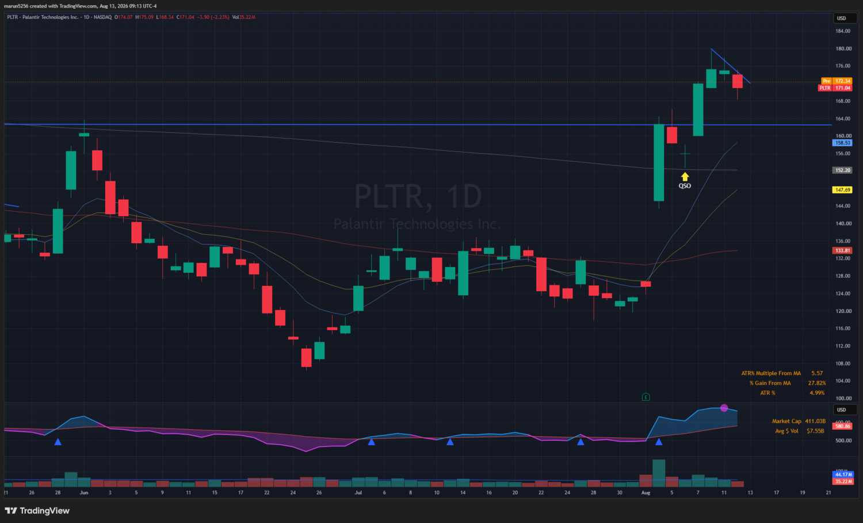
Task: Click the 'Jul' label on the time axis
Action: click(358, 493)
